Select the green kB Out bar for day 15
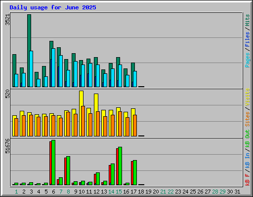This screenshot has width=253, height=197. coord(120,166)
